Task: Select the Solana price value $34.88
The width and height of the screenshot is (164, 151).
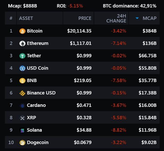Action: 84,130
